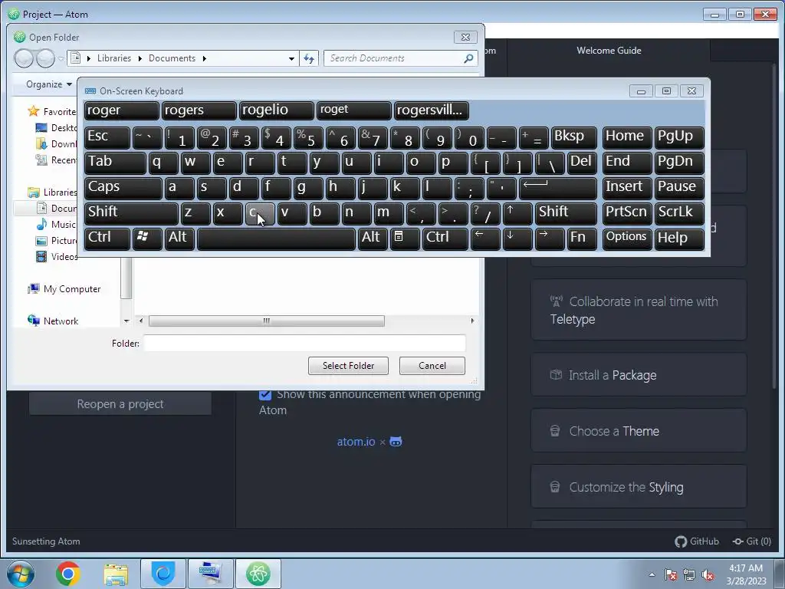Expand Collaborate in real time with Teletype

639,310
